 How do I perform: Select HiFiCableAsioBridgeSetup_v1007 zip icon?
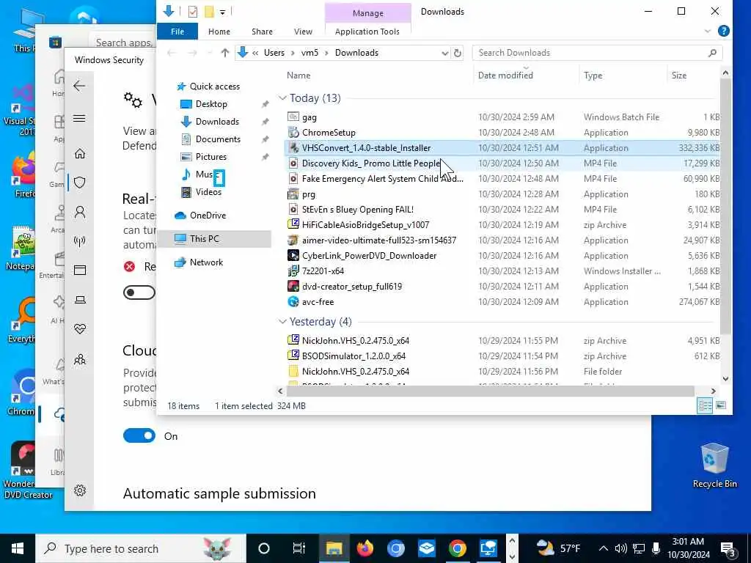[x=293, y=224]
